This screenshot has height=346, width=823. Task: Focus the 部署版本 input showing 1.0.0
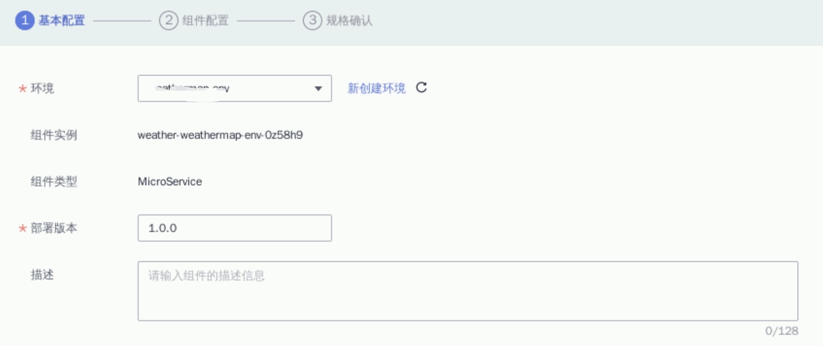234,228
